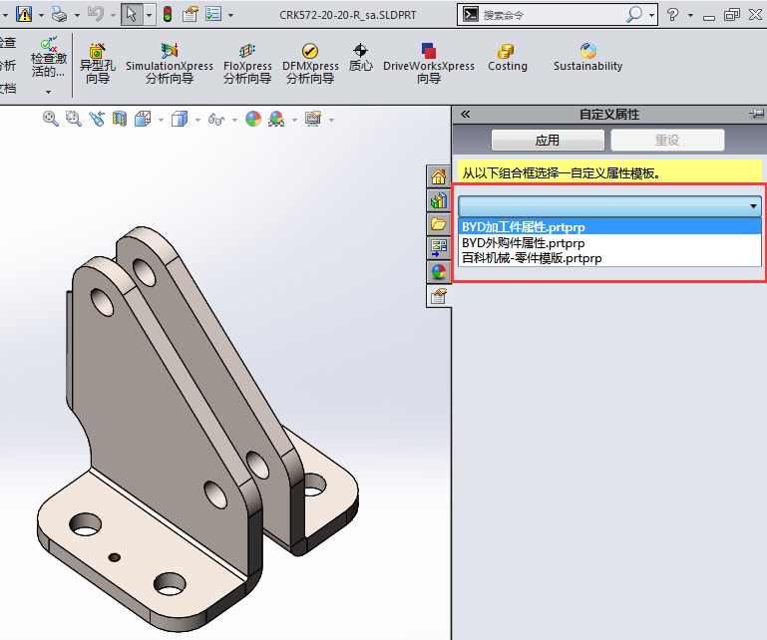Open Appearances task pane tab

pyautogui.click(x=438, y=272)
